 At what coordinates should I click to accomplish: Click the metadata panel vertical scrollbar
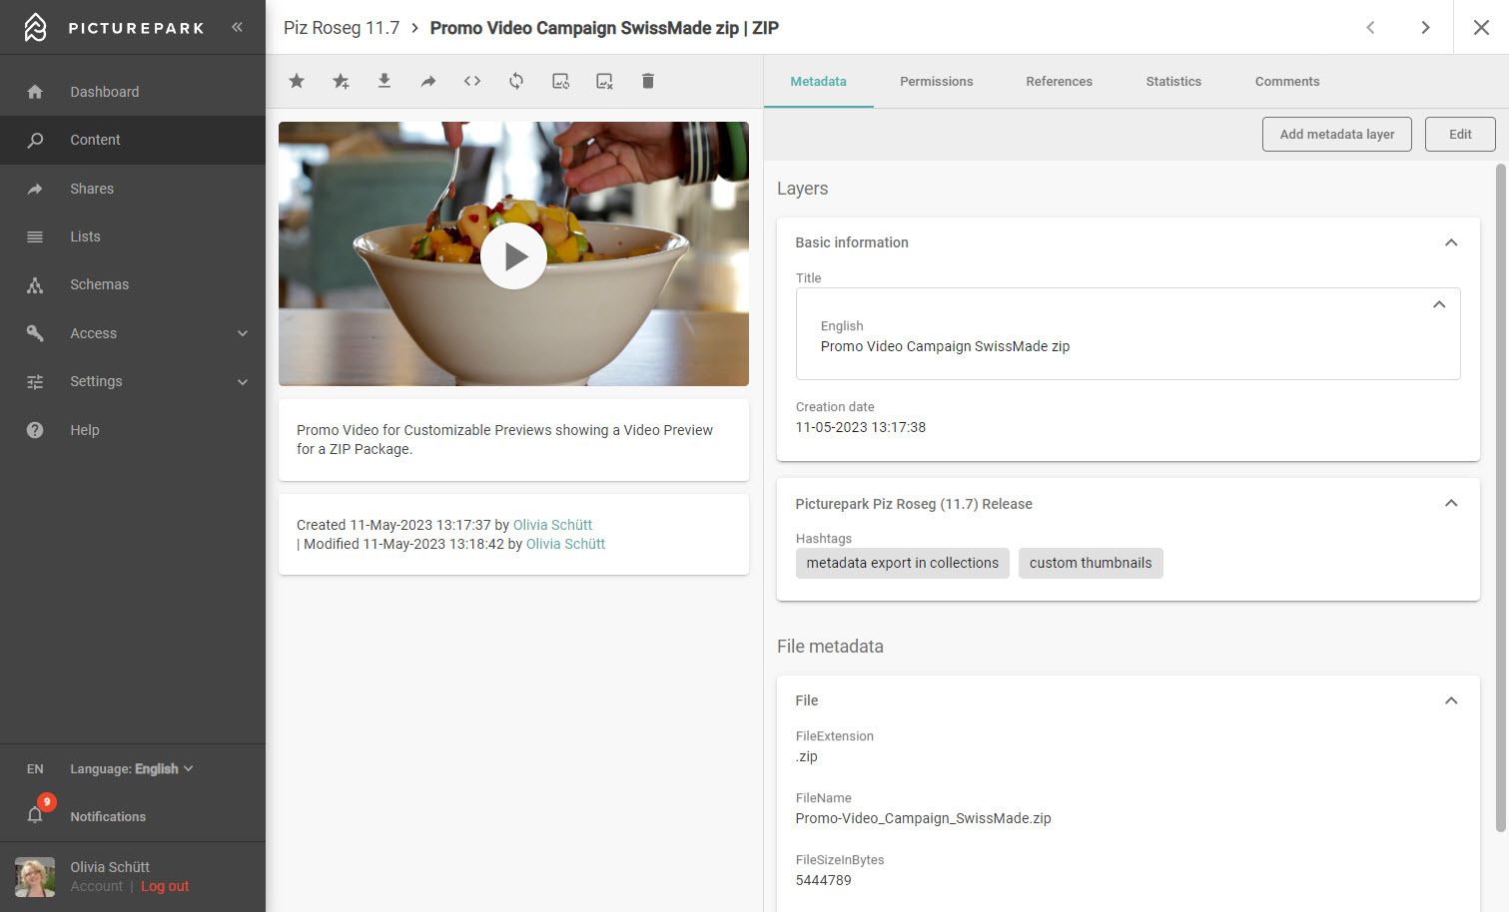pyautogui.click(x=1500, y=497)
